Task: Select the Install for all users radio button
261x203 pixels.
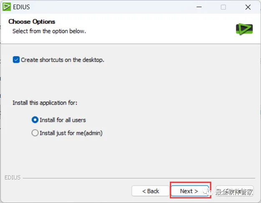Action: pos(35,120)
